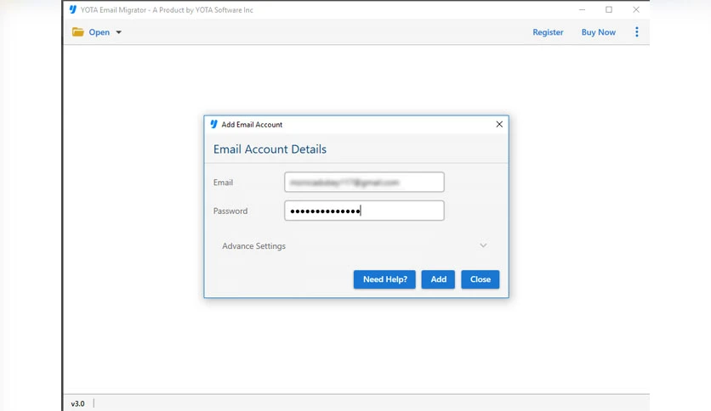Close the YOTA Email Migrator main window
Screen dimensions: 711x411
(x=635, y=9)
